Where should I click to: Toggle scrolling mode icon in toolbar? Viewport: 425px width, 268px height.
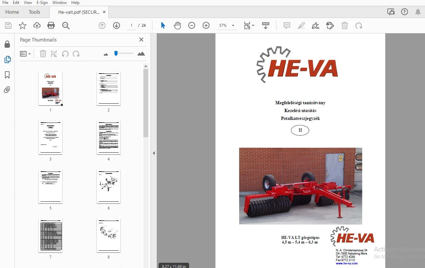tap(266, 25)
